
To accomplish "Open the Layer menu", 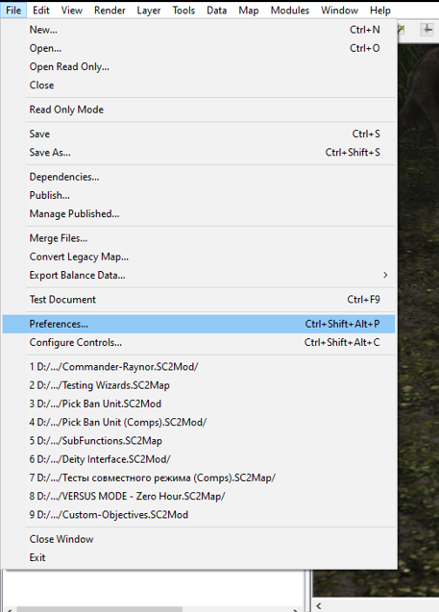I will tap(149, 11).
